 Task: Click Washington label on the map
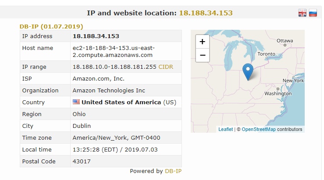pyautogui.click(x=278, y=93)
